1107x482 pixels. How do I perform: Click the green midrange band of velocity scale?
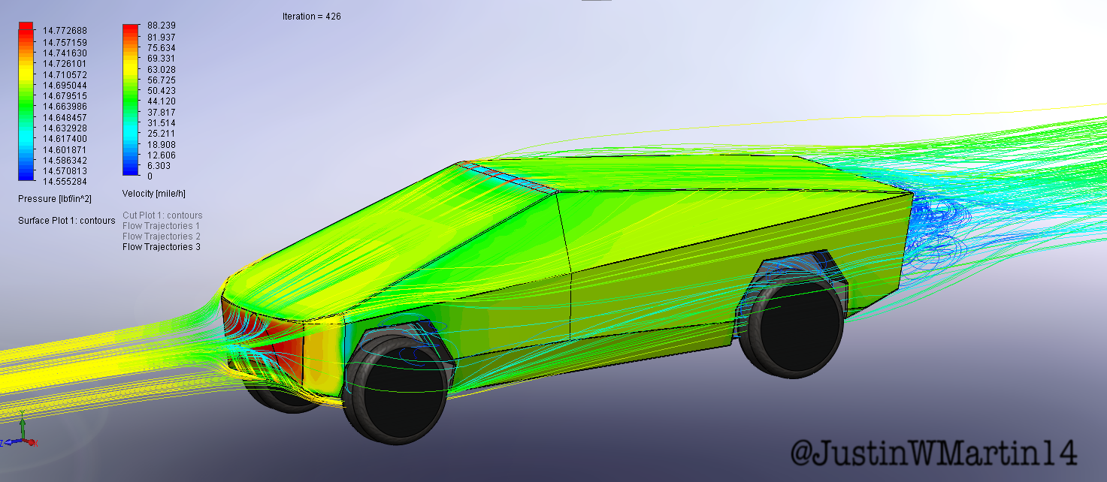129,98
